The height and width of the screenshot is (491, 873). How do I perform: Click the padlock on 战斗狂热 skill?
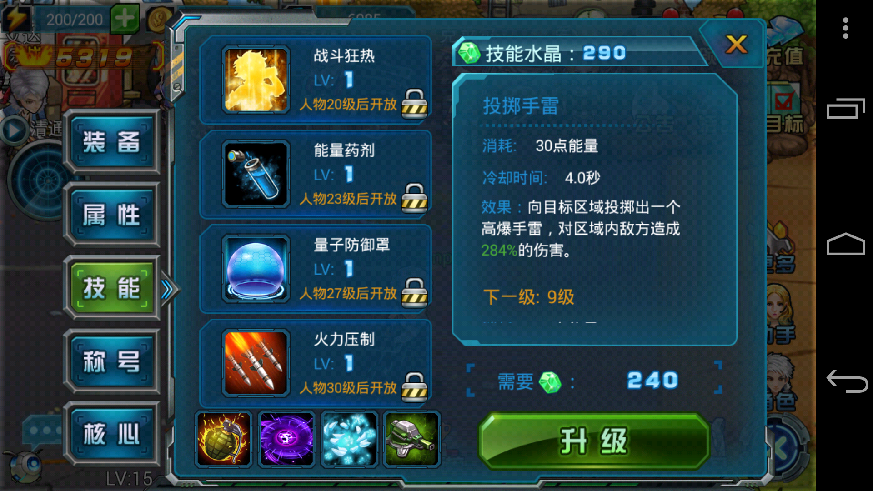click(414, 104)
